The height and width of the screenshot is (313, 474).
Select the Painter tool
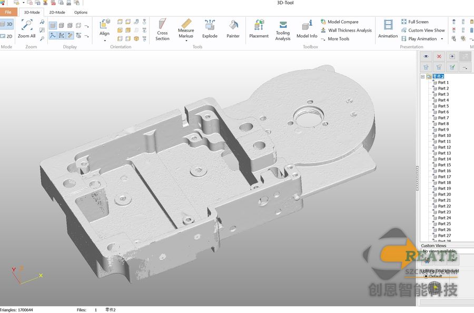233,29
